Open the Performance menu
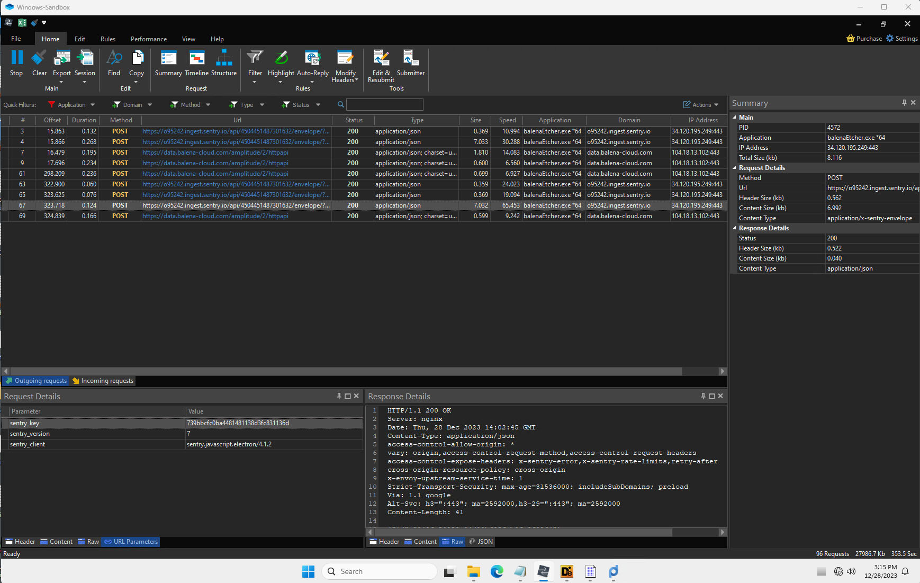The height and width of the screenshot is (583, 920). click(x=148, y=39)
